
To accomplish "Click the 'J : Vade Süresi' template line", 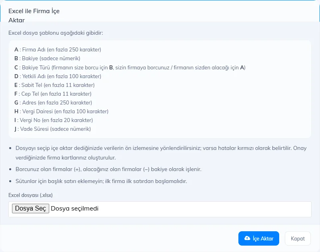I will pyautogui.click(x=52, y=129).
